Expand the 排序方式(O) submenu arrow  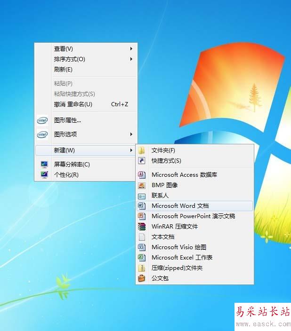pos(131,59)
